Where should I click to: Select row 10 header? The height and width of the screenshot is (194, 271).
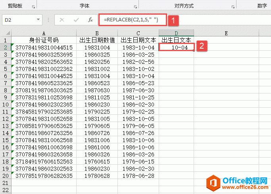click(x=6, y=105)
